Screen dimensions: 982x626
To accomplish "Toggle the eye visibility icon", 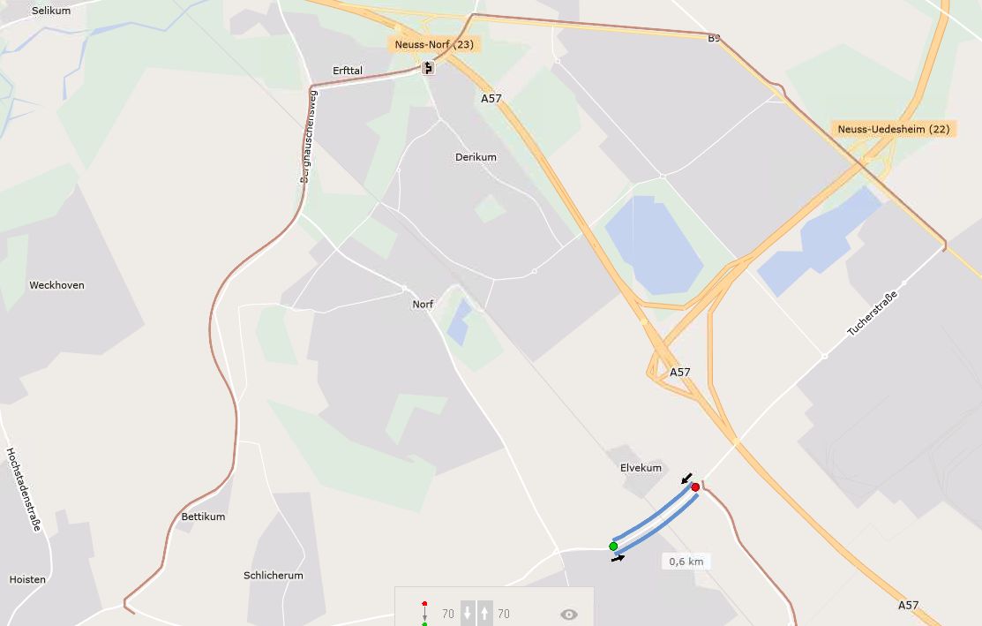I will coord(569,615).
